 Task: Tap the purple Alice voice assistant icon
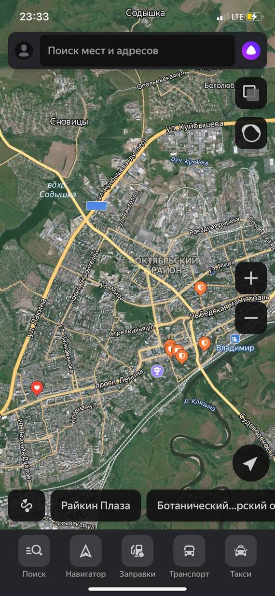(251, 51)
